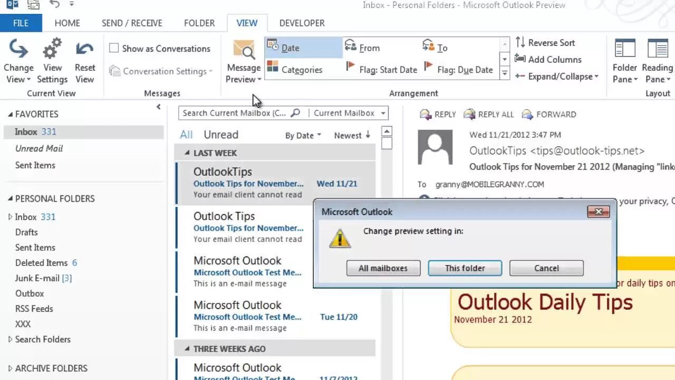
Task: Select the View tab
Action: point(247,23)
